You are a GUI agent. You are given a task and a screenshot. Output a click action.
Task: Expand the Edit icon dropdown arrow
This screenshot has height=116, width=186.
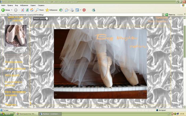click(81, 10)
